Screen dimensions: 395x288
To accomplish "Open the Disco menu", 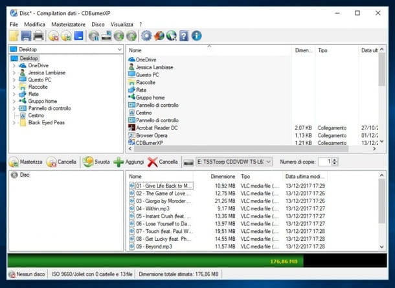I will [98, 24].
